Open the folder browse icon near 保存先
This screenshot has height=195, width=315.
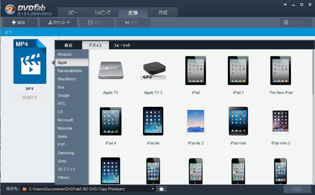161,189
